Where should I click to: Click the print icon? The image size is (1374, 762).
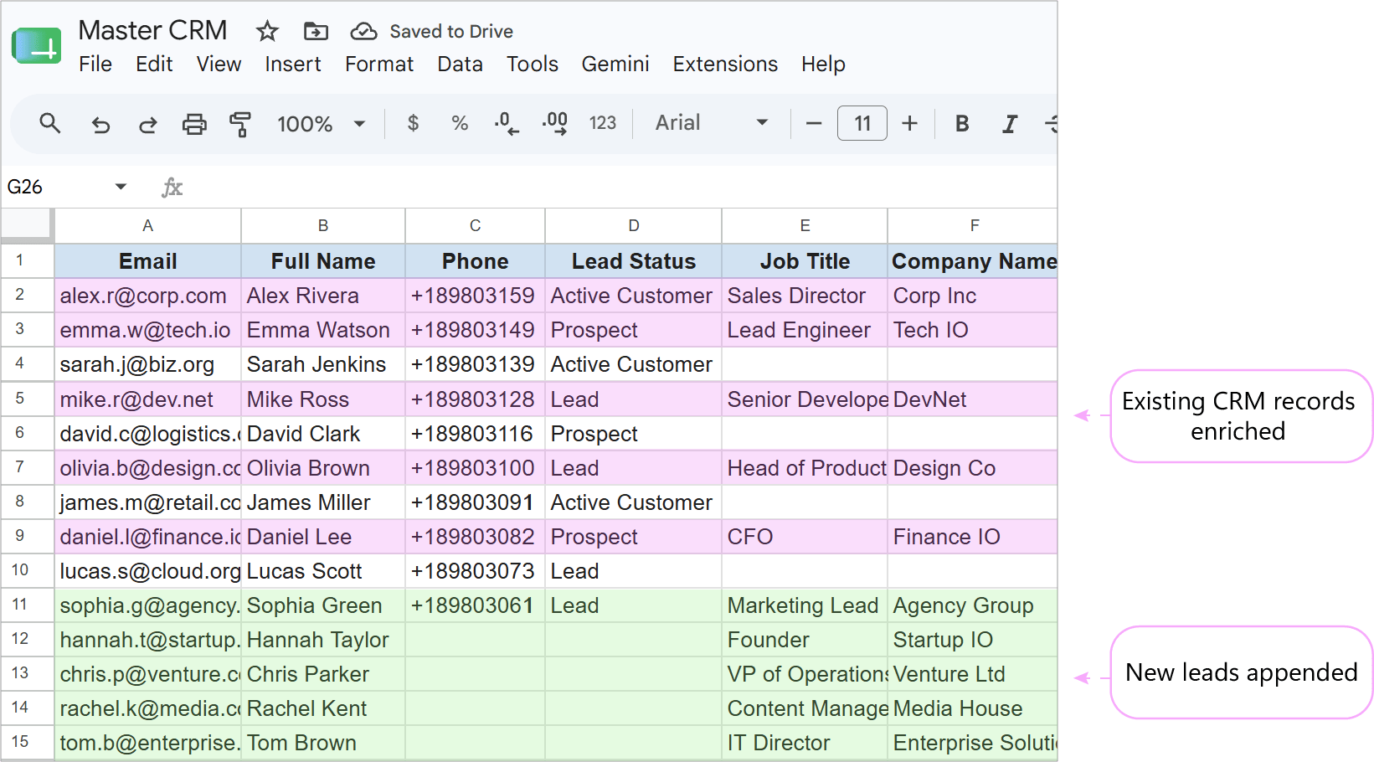click(x=194, y=125)
